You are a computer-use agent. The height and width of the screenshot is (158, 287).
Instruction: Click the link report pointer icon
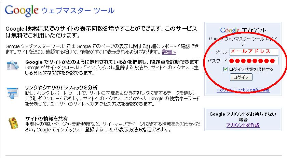tap(12, 93)
